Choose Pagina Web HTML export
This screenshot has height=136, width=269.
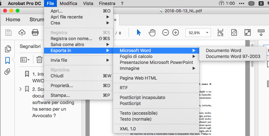pos(156,78)
